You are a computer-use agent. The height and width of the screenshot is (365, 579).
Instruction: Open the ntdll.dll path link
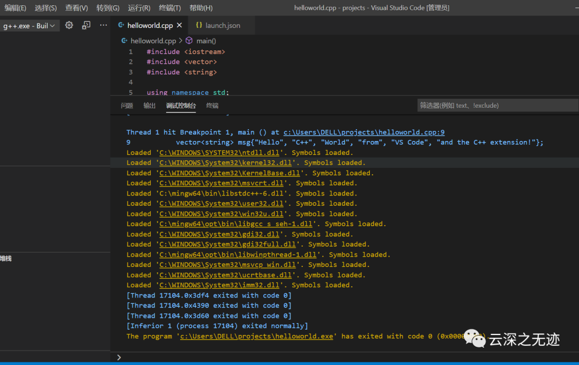click(x=219, y=153)
